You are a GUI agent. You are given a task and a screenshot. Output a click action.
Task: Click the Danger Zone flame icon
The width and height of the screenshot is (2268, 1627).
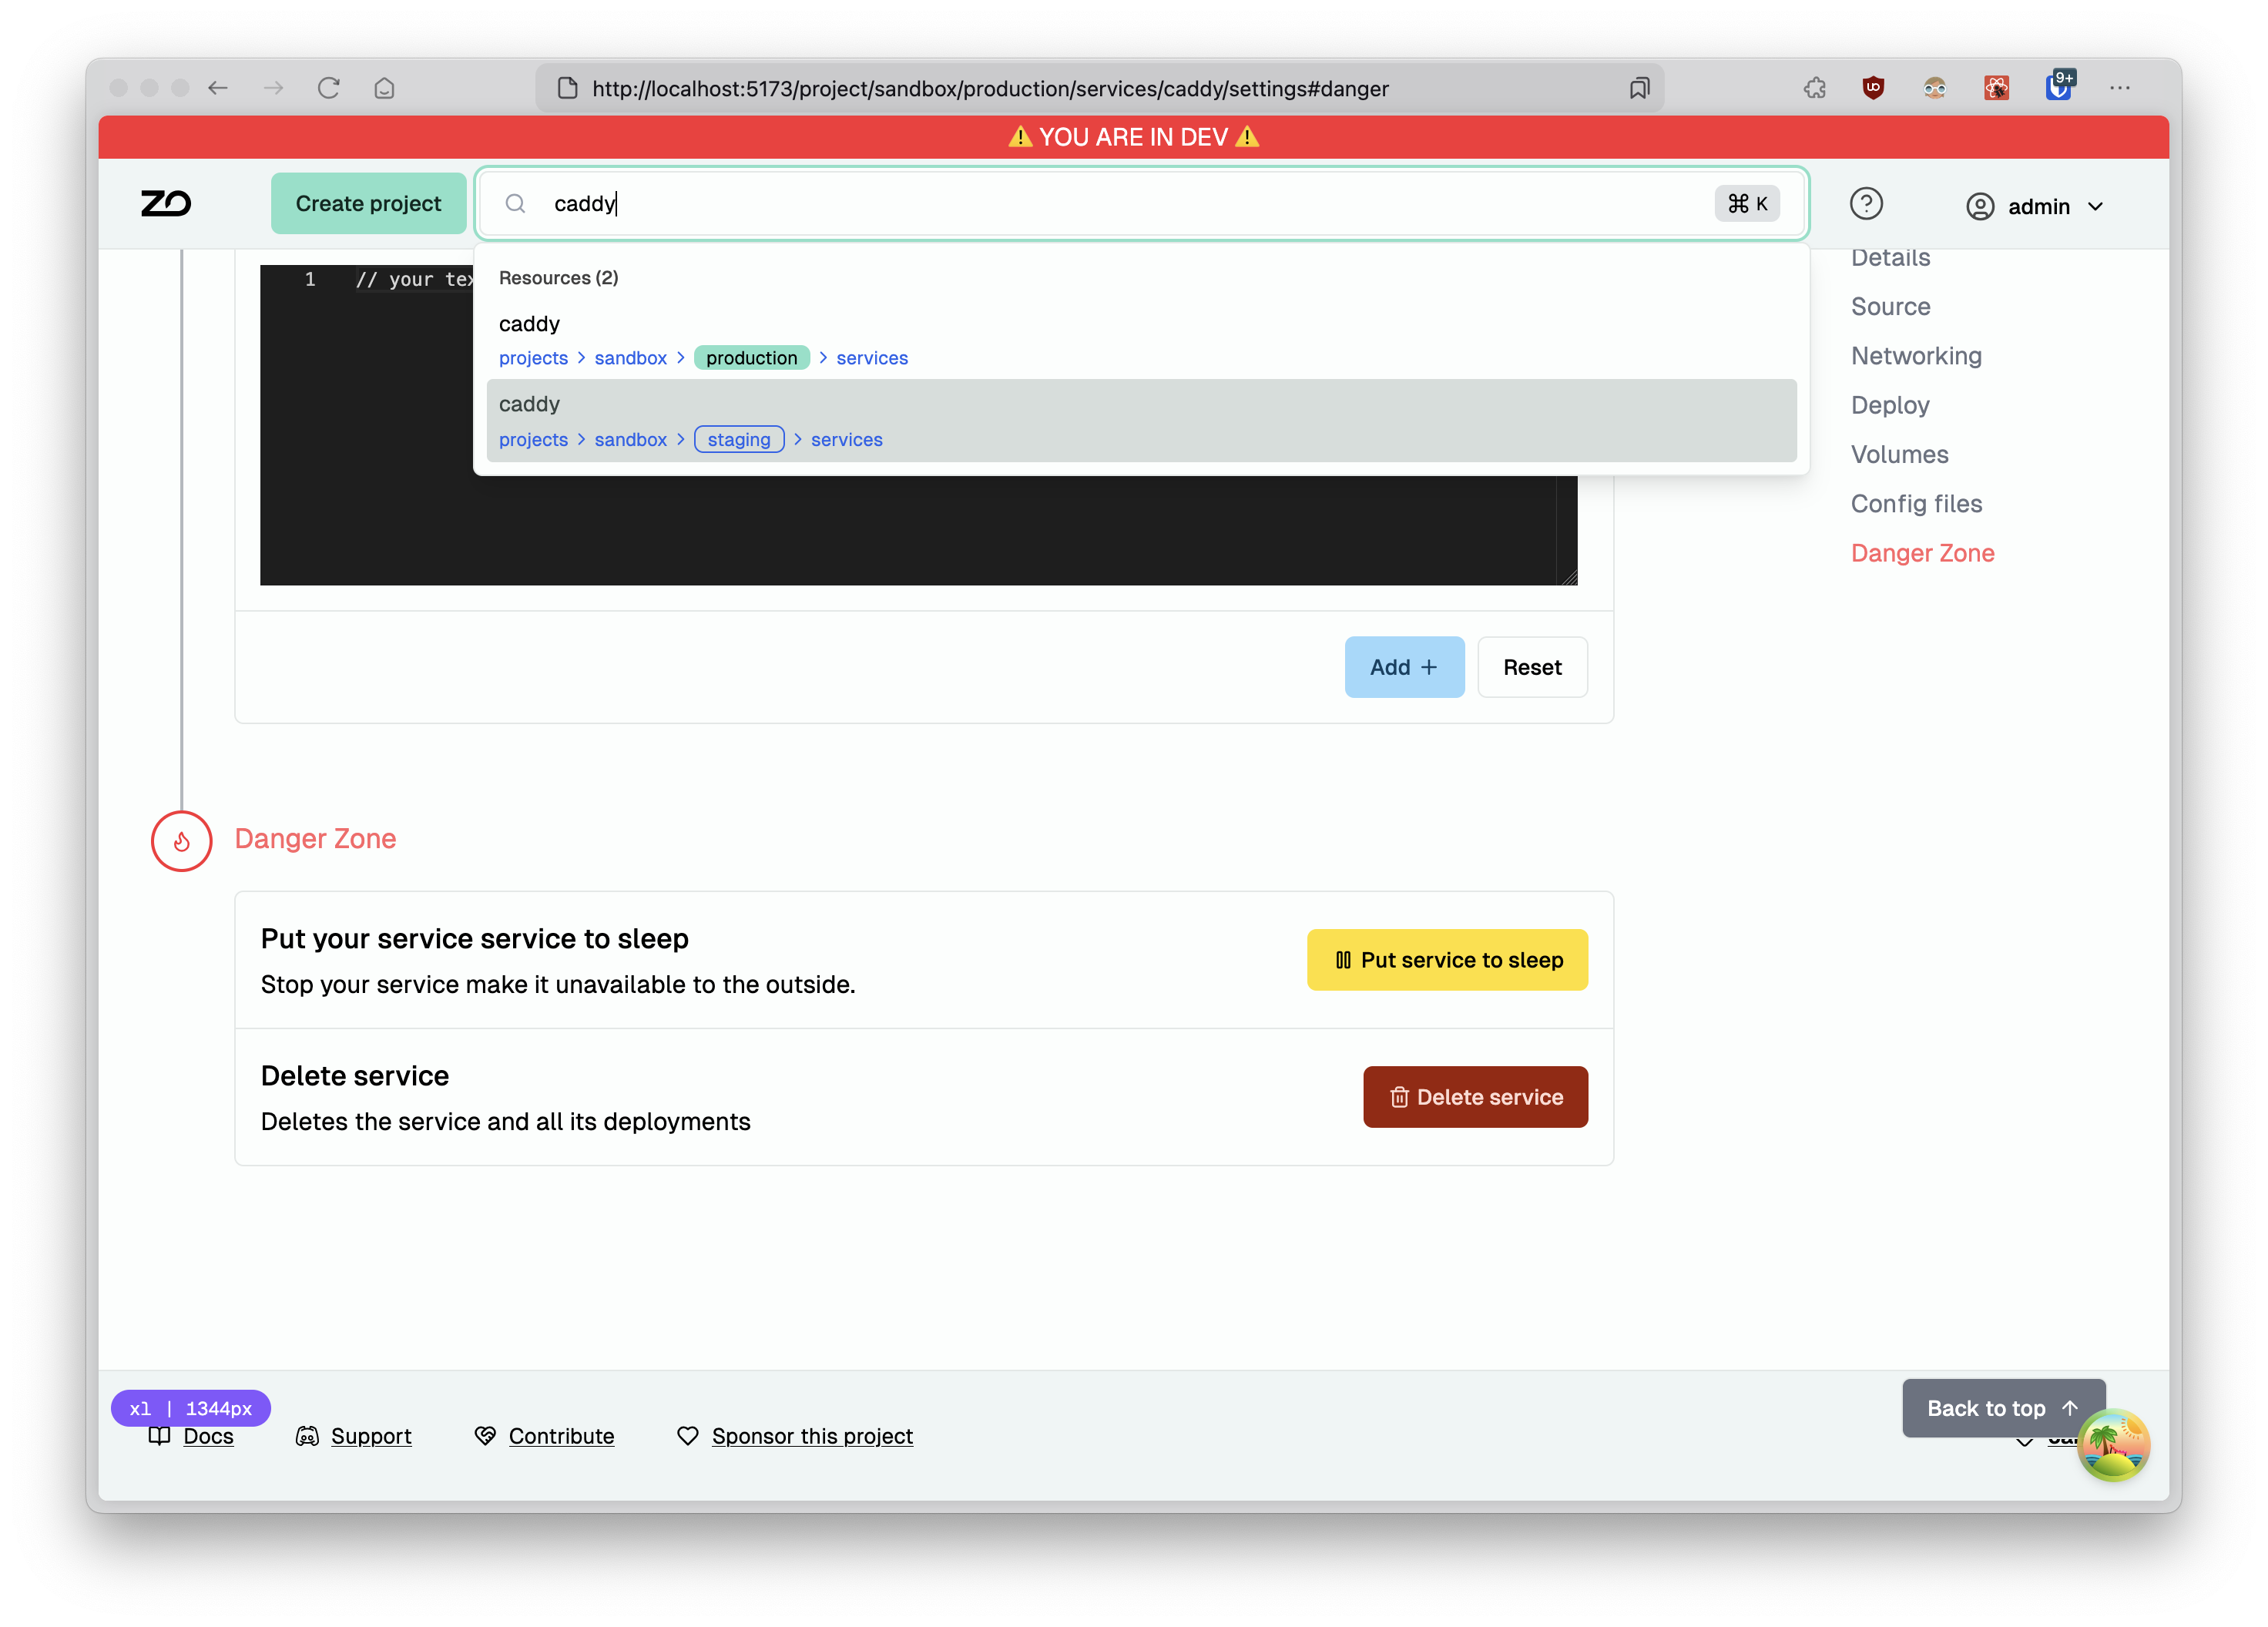(181, 841)
